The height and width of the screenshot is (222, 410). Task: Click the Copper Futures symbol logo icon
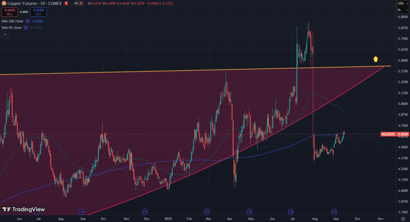tap(4, 3)
